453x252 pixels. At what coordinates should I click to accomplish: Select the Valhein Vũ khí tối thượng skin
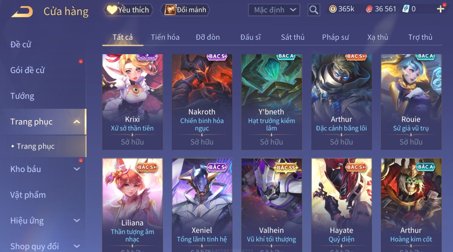coord(272,205)
